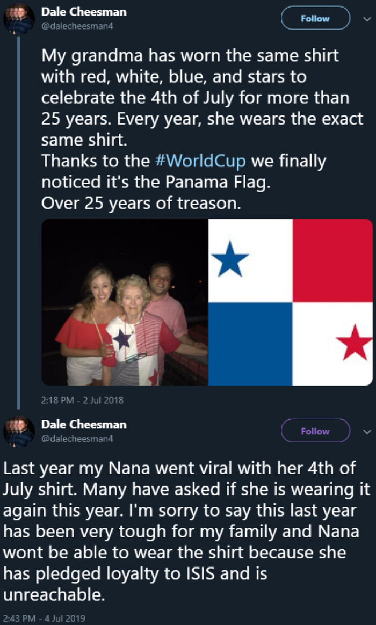Click the @dalecheesman4 handle on the first tweet
Image resolution: width=376 pixels, height=625 pixels.
tap(79, 25)
